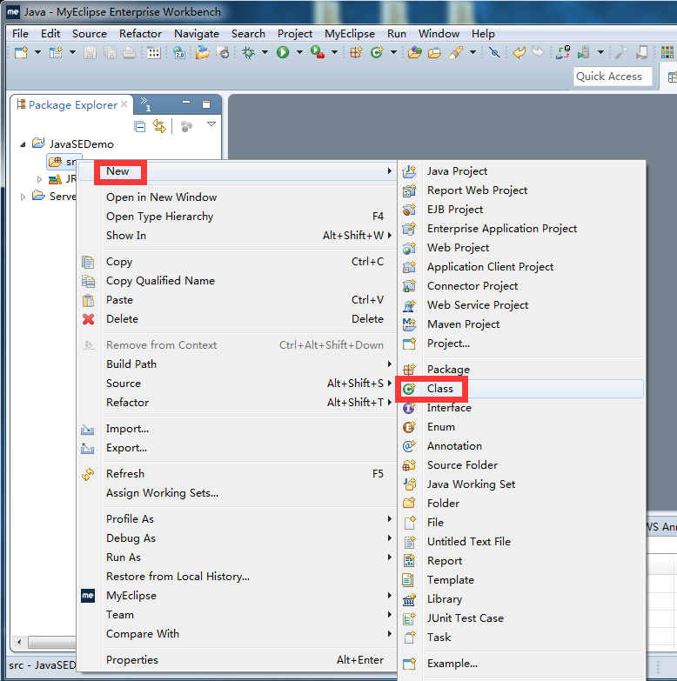
Task: Choose Copy in context menu
Action: coord(238,262)
